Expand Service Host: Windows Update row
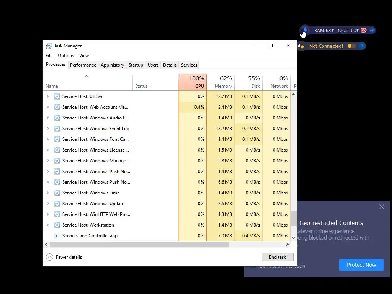This screenshot has height=294, width=392. [48, 204]
